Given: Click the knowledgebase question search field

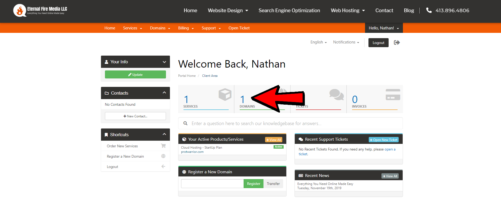Looking at the screenshot, I should pyautogui.click(x=291, y=123).
